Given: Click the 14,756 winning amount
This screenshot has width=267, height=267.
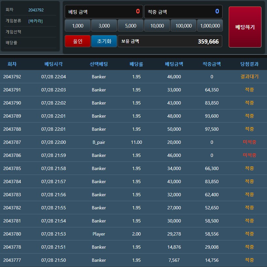Looking at the screenshot, I should point(212,260).
